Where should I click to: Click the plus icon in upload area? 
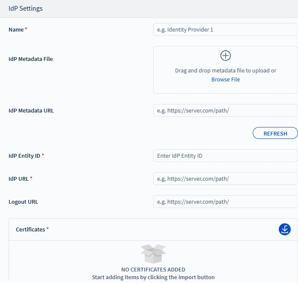click(x=225, y=55)
